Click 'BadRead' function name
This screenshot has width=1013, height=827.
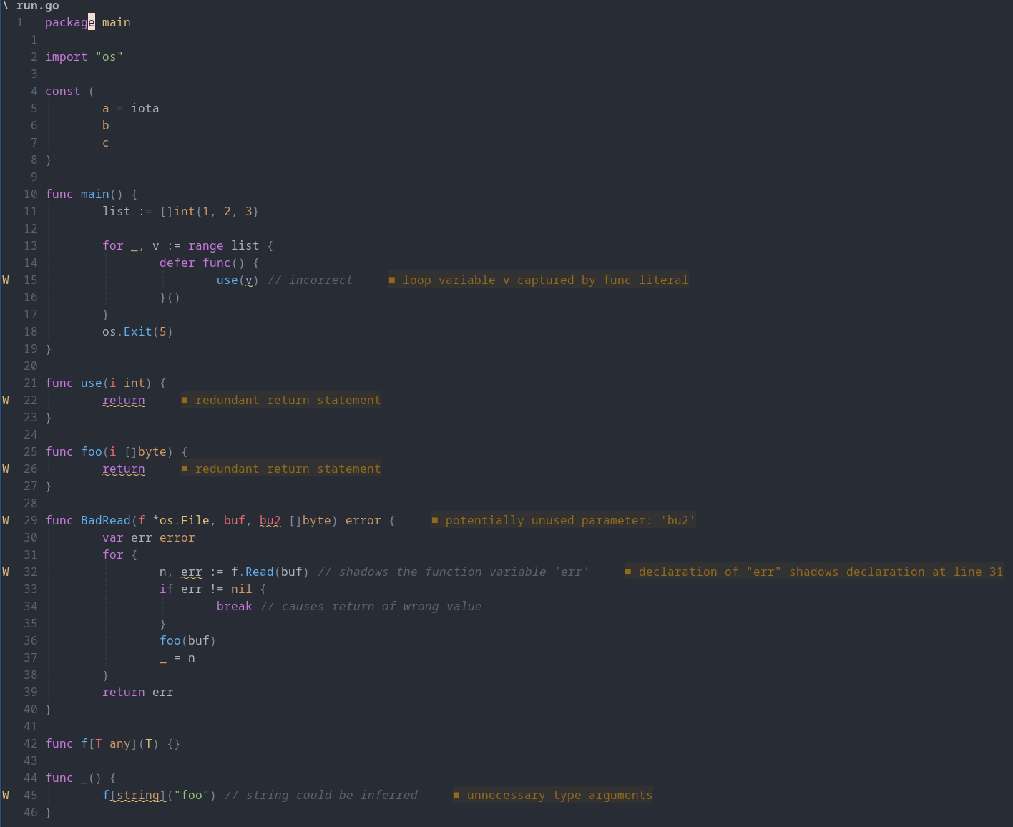coord(106,520)
